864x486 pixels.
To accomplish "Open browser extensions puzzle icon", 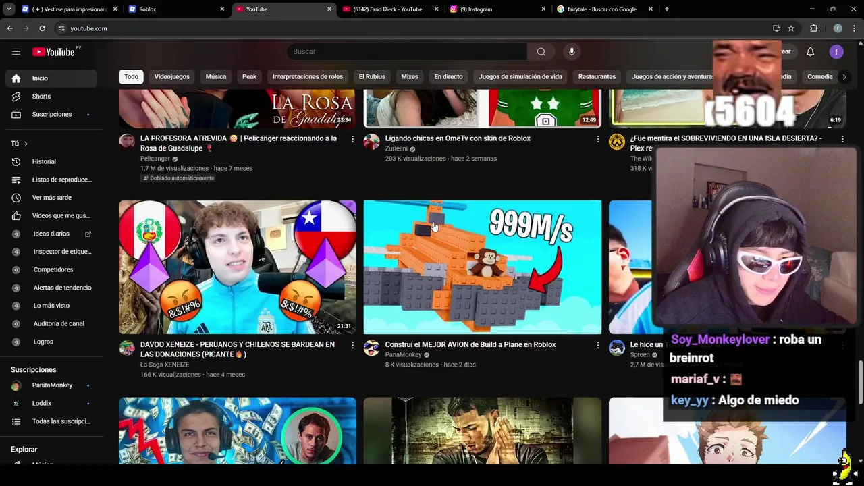I will (813, 28).
